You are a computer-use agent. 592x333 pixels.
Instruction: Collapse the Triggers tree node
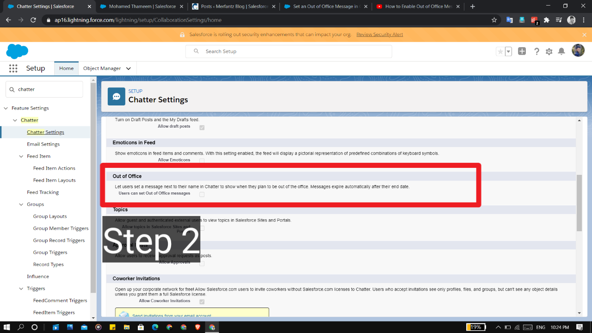pos(21,289)
